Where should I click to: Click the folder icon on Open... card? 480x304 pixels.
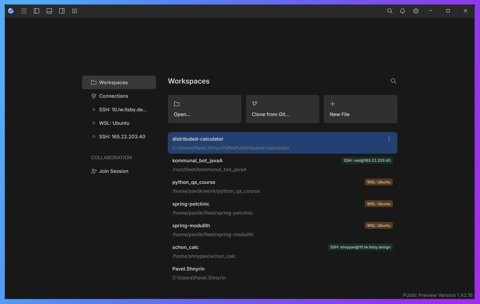177,104
